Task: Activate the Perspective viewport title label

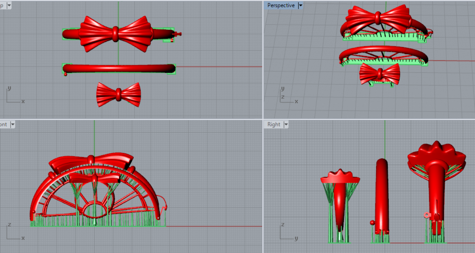Action: point(281,5)
